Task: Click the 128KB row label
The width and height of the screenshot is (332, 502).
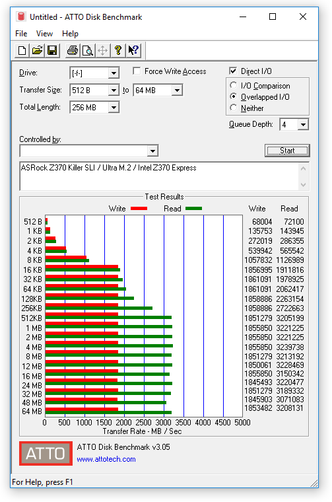Action: pos(32,299)
